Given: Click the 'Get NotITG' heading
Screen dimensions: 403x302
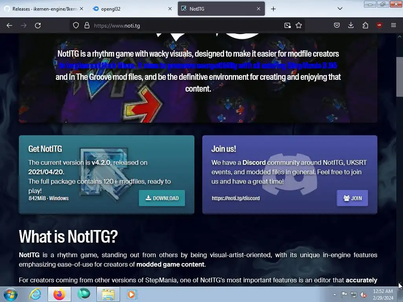Looking at the screenshot, I should [x=45, y=149].
